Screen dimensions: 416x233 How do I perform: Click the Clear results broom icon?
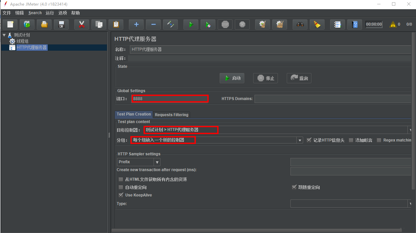click(x=262, y=24)
